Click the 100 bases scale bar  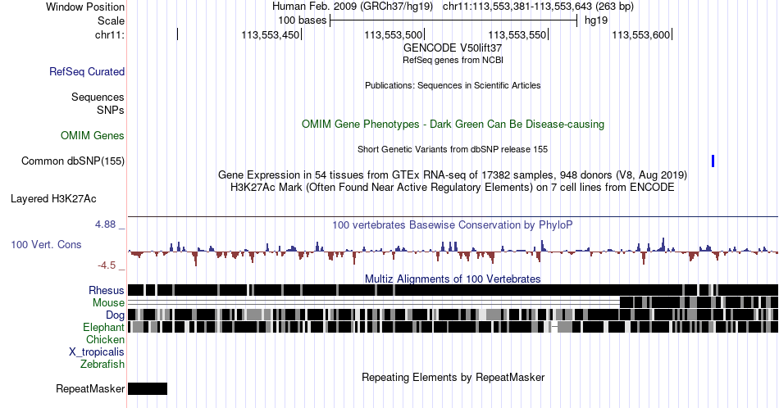click(453, 20)
